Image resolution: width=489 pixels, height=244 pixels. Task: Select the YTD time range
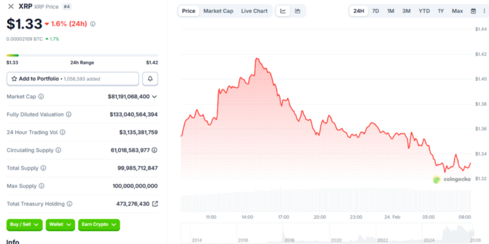424,11
